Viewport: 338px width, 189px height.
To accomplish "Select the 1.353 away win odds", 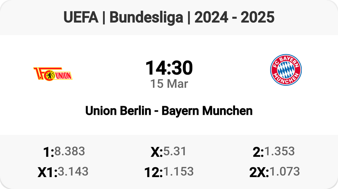I will (x=279, y=151).
